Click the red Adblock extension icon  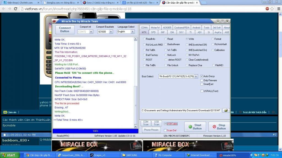tap(267, 9)
